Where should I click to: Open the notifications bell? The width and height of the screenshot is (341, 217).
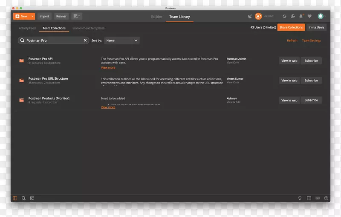point(301,16)
